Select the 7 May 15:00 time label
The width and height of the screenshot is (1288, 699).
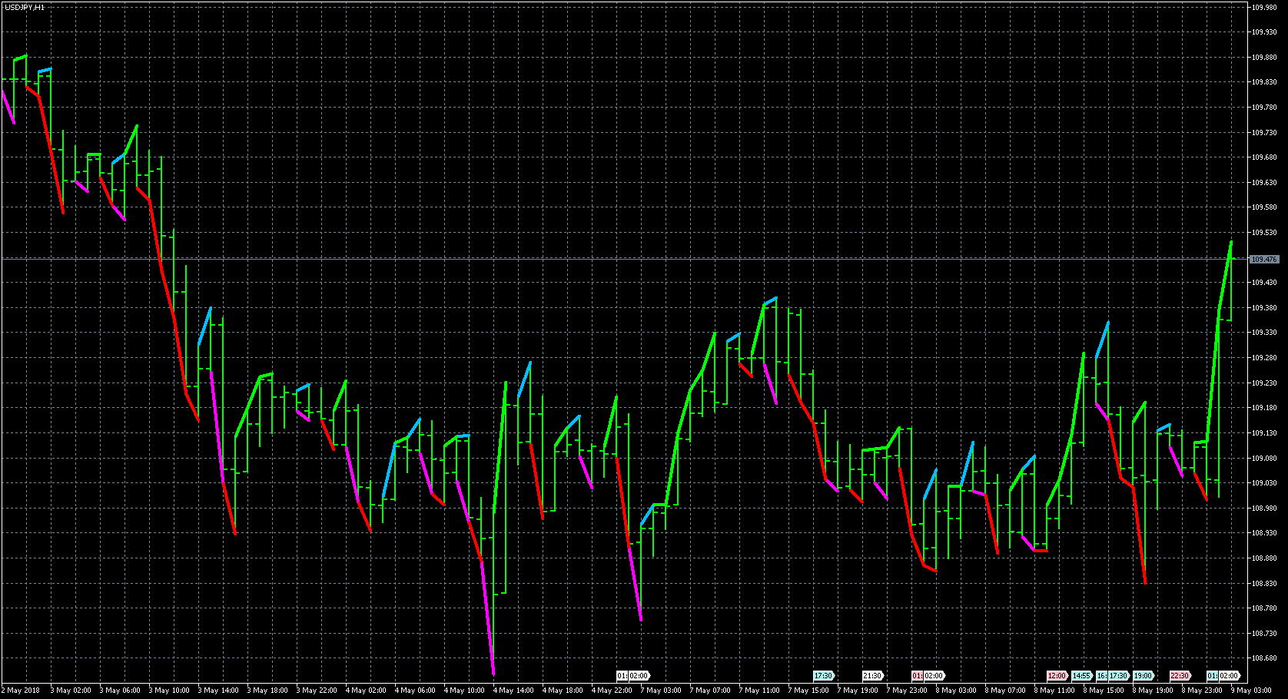tap(808, 691)
